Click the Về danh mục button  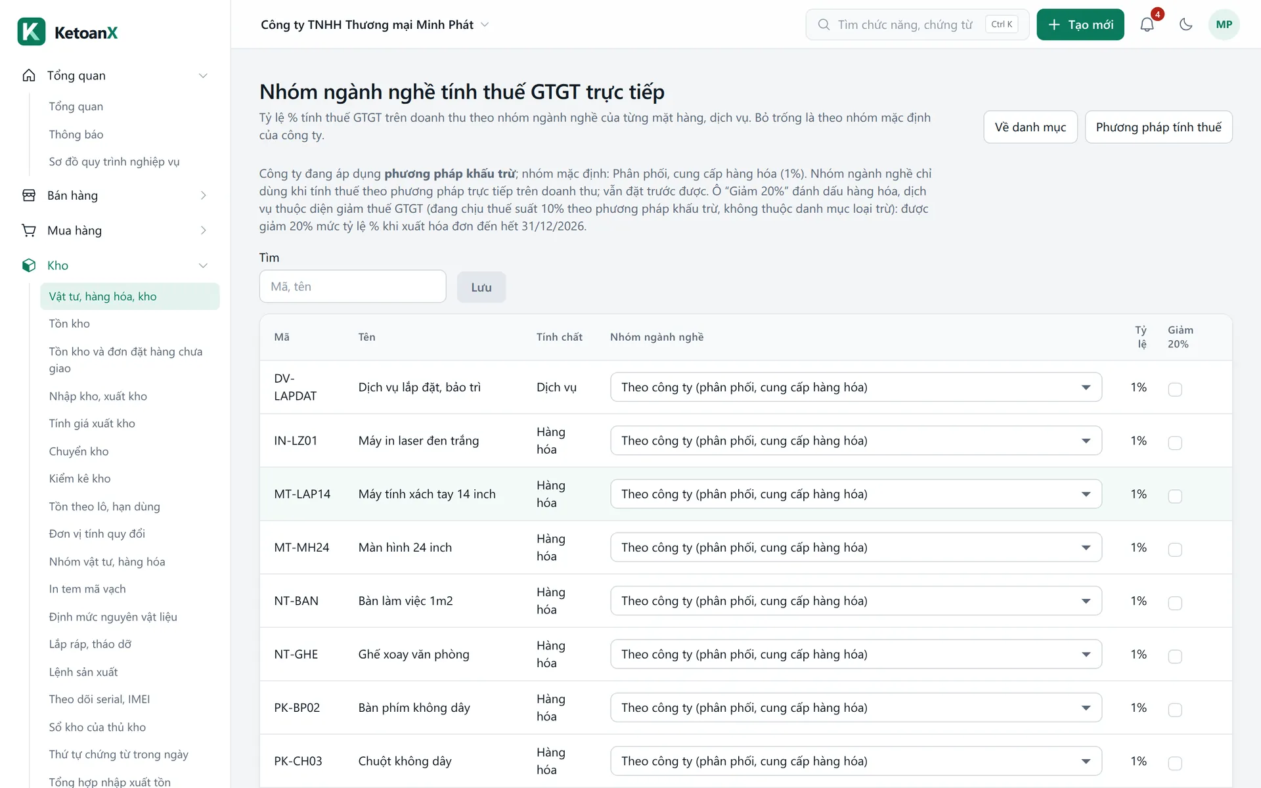(1030, 127)
